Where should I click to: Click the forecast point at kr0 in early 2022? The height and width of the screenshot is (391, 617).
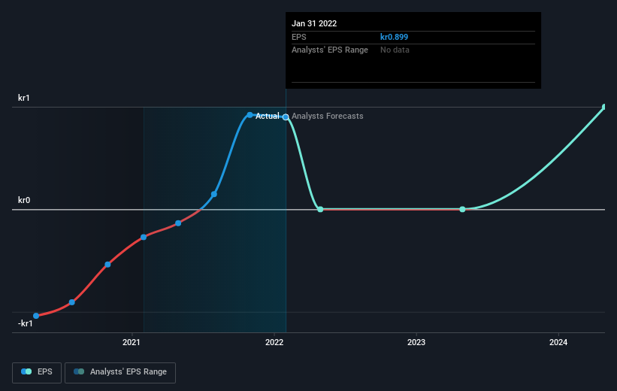[x=320, y=209]
